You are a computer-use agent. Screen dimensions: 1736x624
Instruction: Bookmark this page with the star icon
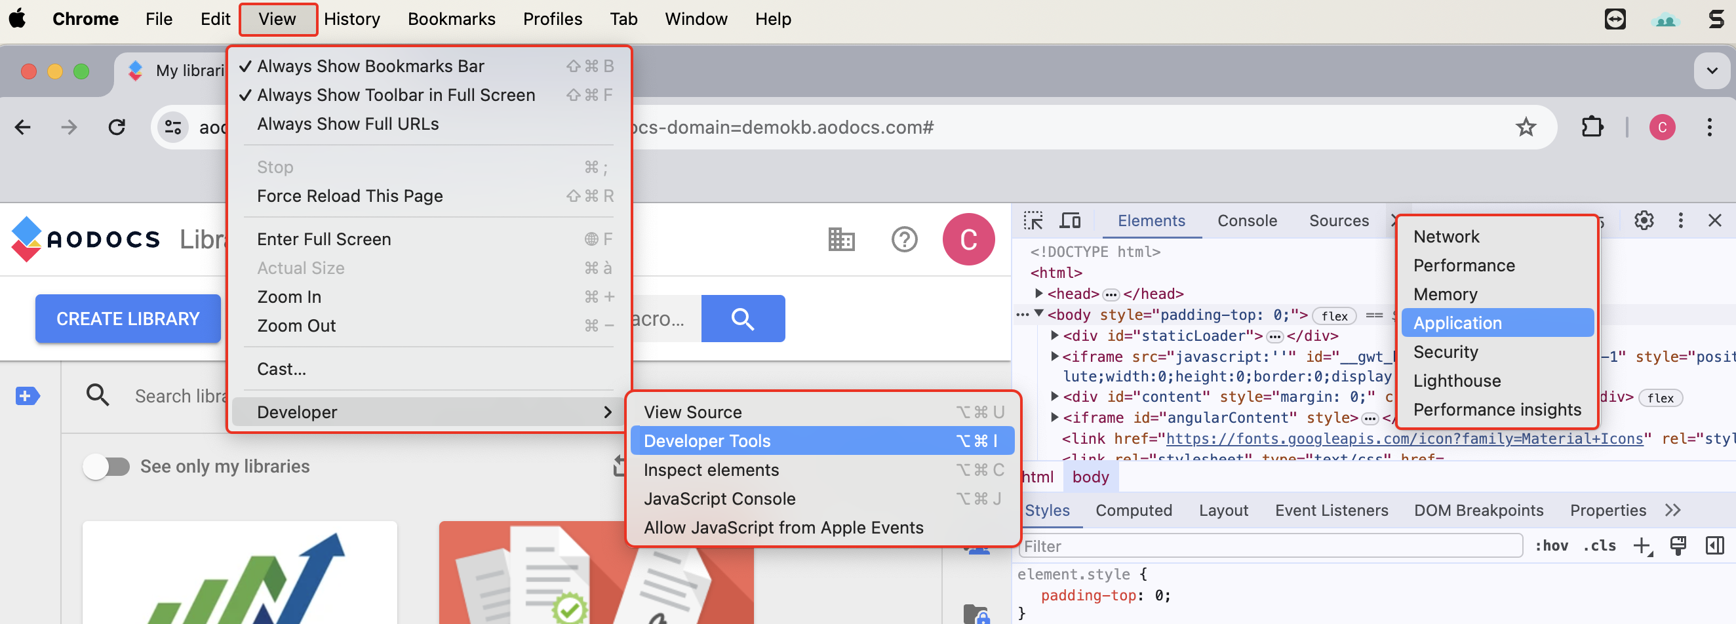[x=1526, y=127]
